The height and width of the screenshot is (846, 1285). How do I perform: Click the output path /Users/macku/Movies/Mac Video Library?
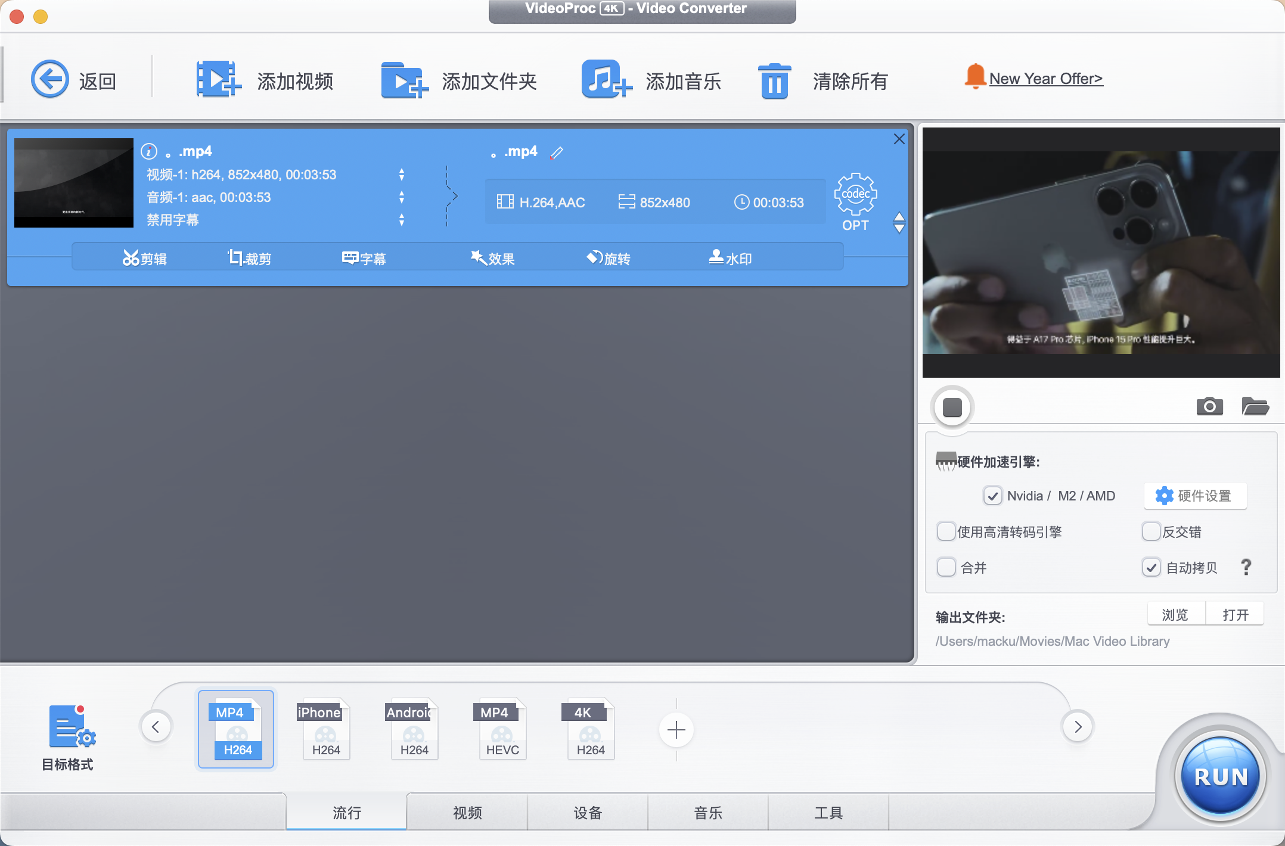[1053, 641]
